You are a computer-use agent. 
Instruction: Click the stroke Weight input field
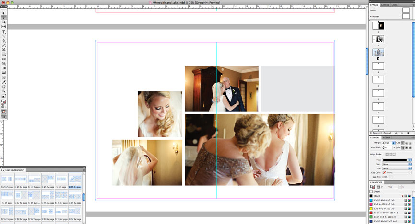[387, 143]
